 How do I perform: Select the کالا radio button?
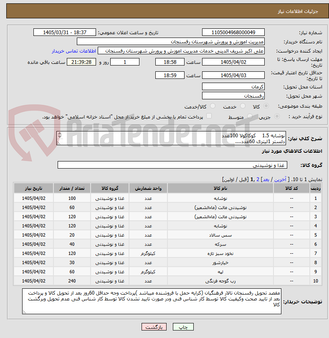(266, 106)
